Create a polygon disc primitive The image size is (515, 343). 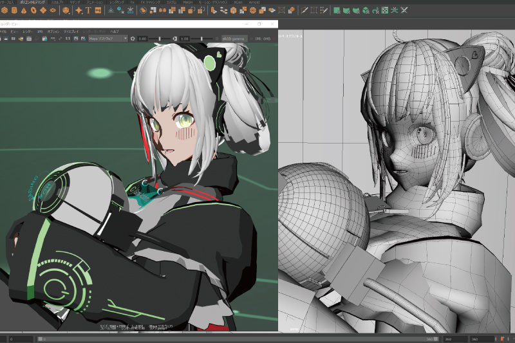point(53,10)
